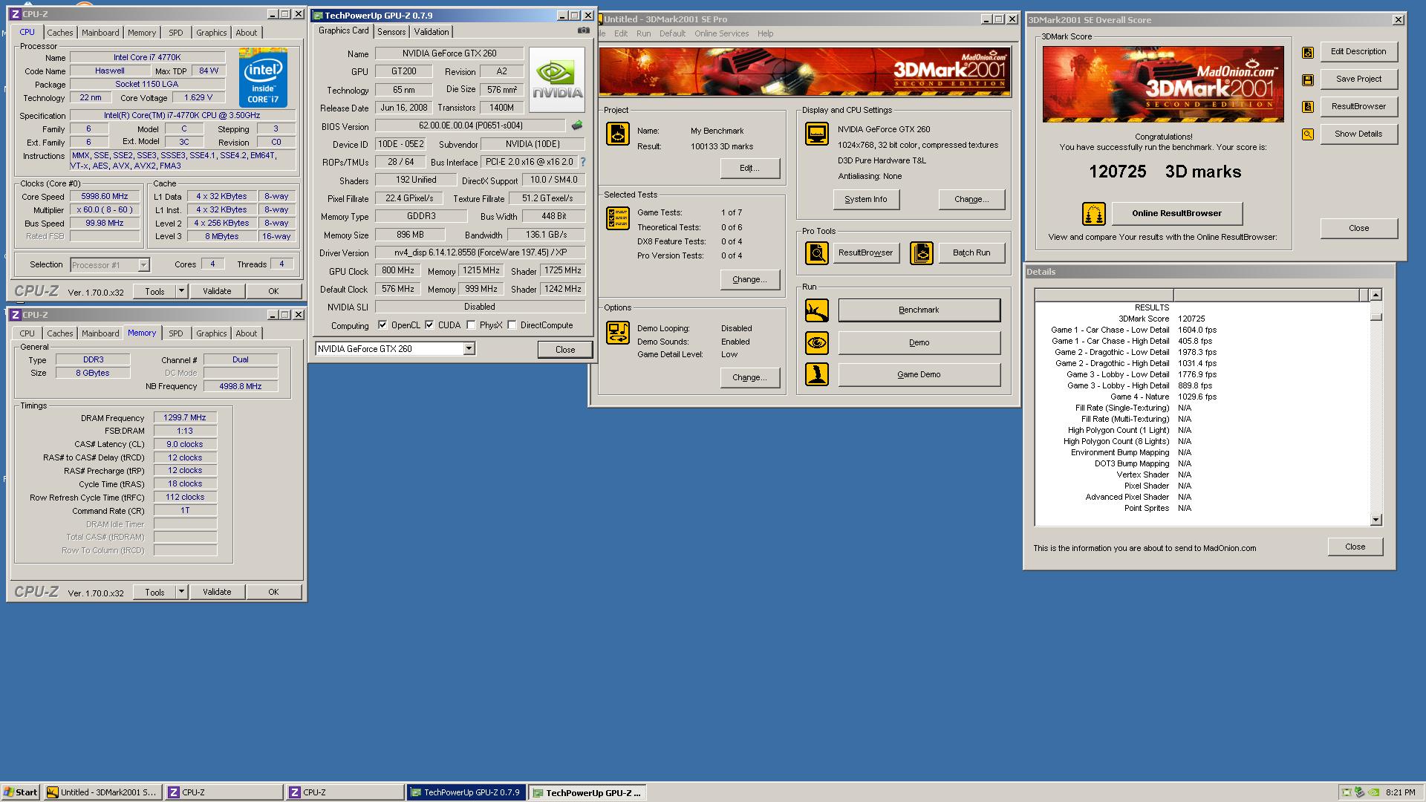Click the Details list scroll down arrow
Viewport: 1426px width, 802px height.
pyautogui.click(x=1375, y=520)
